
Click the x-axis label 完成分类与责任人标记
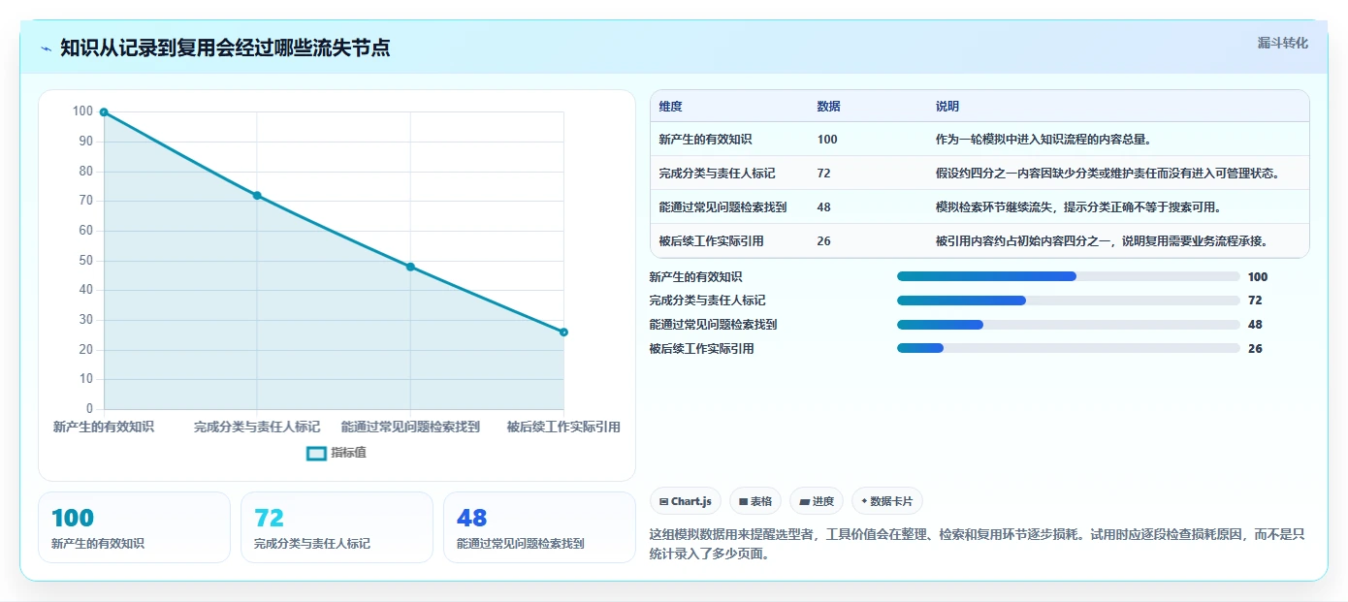coord(257,427)
